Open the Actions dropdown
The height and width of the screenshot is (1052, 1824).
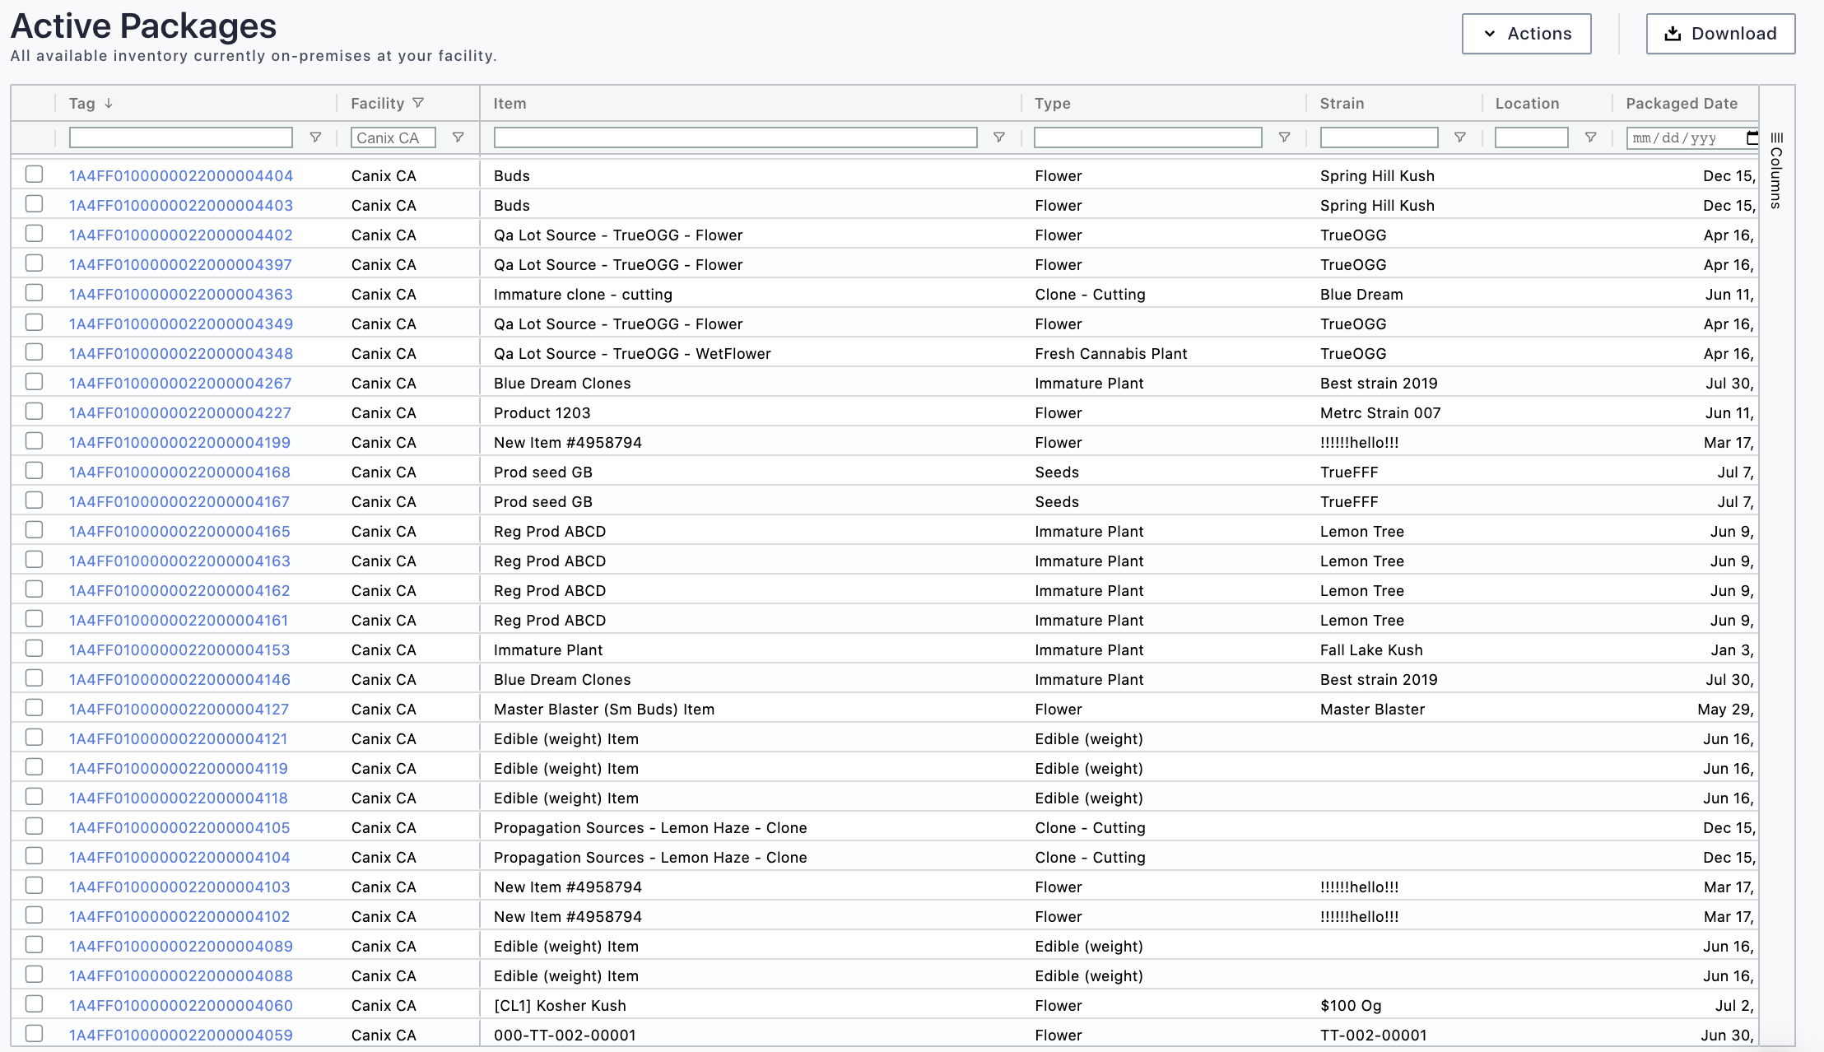[x=1526, y=34]
